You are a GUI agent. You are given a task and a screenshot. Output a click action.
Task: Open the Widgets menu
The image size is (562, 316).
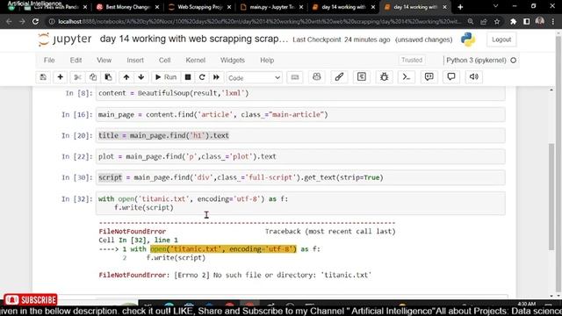coord(232,61)
